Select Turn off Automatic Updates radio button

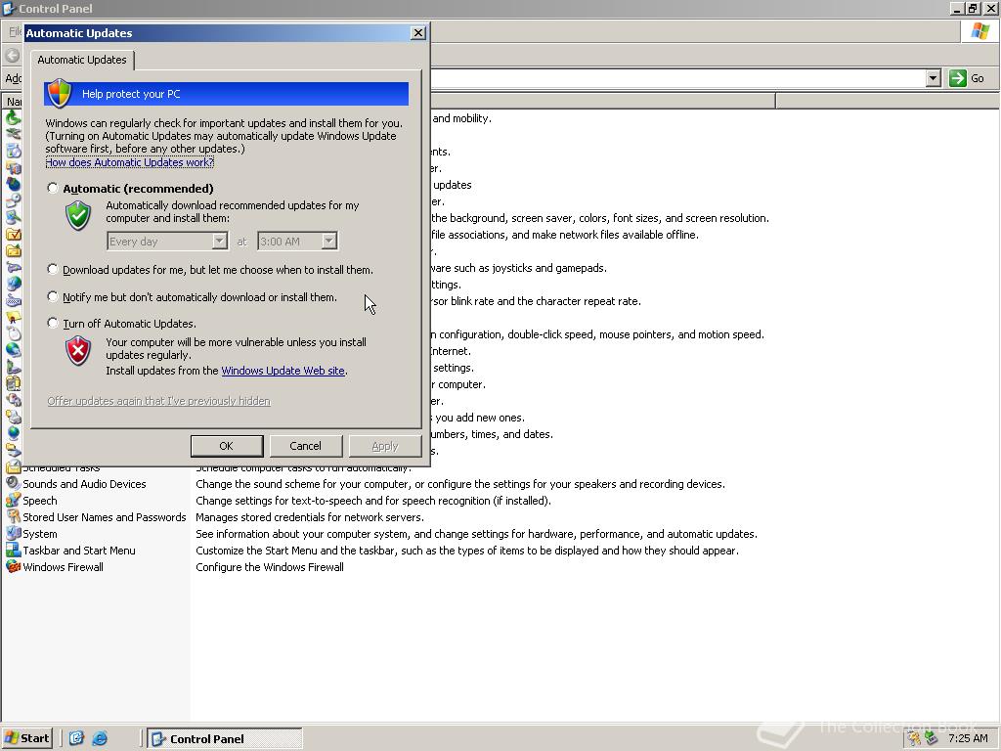[53, 323]
